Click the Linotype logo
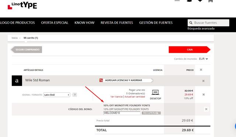236x137 pixels. point(22,6)
